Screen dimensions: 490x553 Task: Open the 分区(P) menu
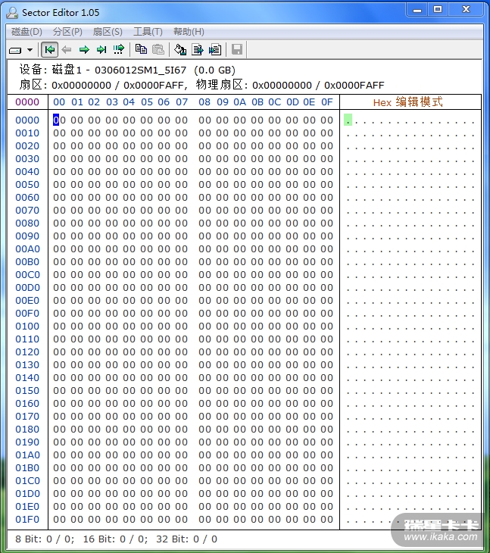tap(67, 32)
